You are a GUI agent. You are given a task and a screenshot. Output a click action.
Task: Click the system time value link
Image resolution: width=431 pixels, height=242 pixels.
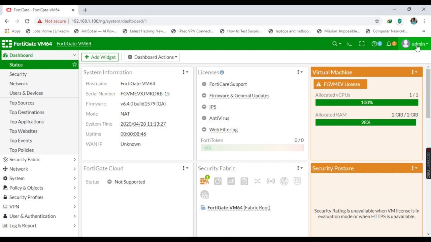[143, 124]
